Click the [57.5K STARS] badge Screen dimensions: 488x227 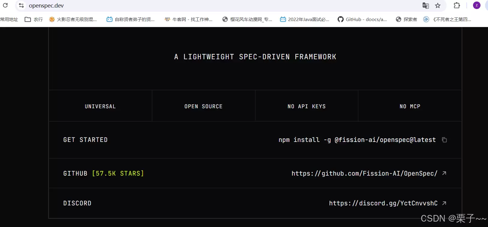(x=118, y=173)
